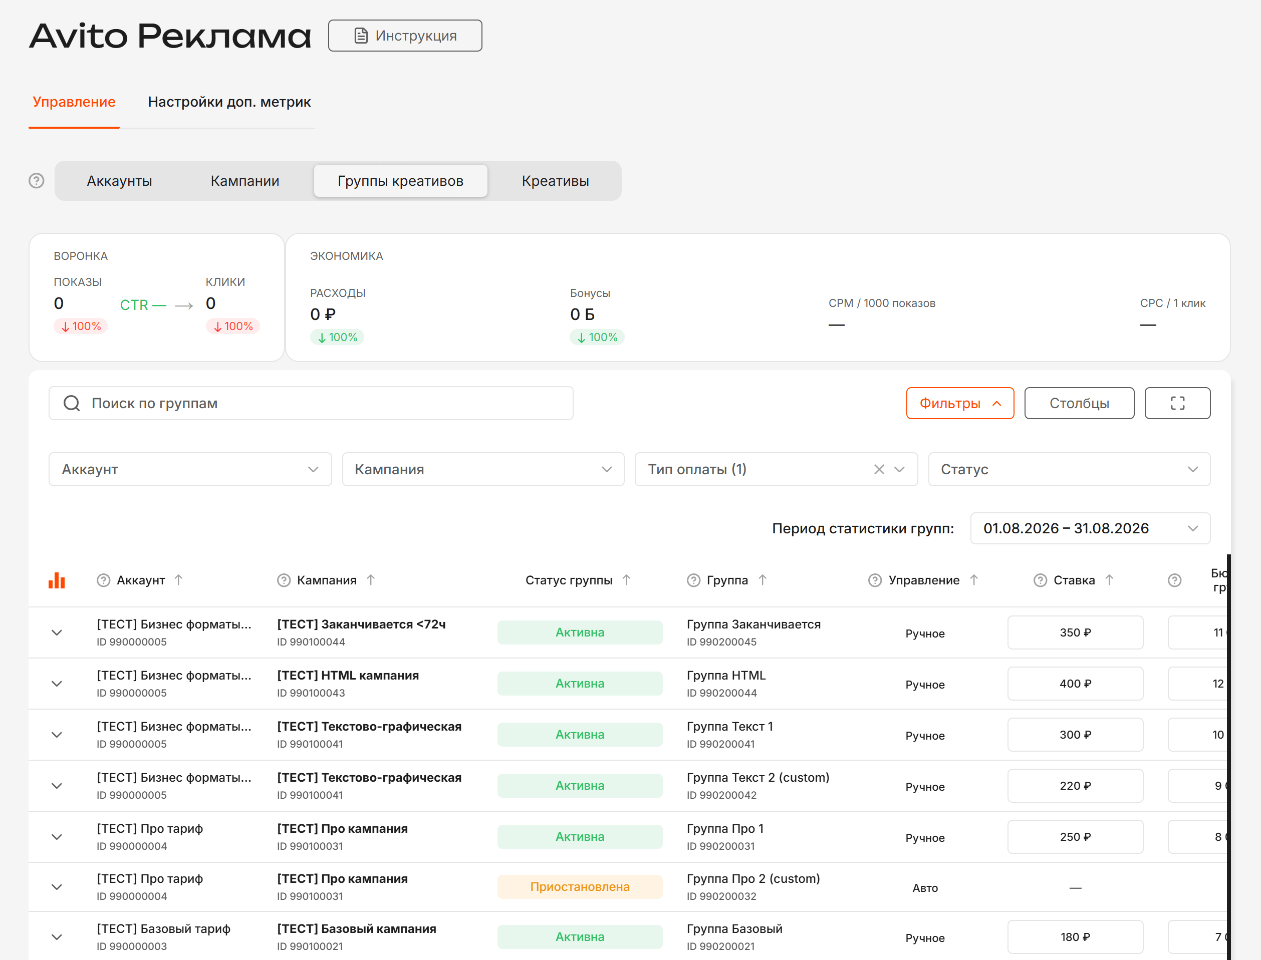Expand the Группа Про 1 row

[x=57, y=837]
